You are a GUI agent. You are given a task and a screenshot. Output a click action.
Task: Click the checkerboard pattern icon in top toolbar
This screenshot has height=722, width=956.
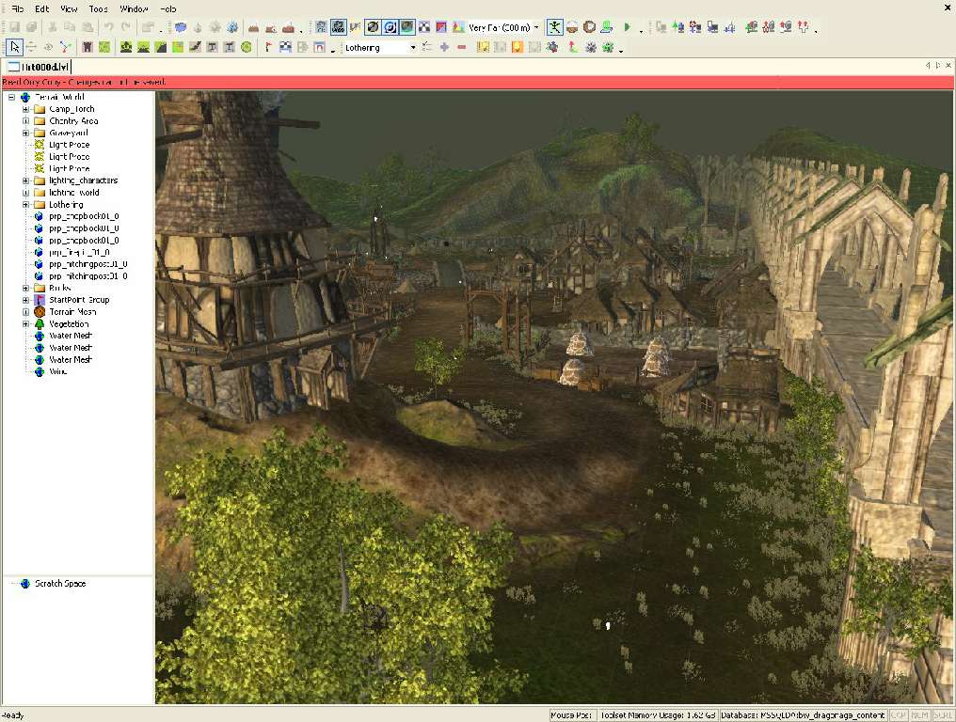pos(423,27)
